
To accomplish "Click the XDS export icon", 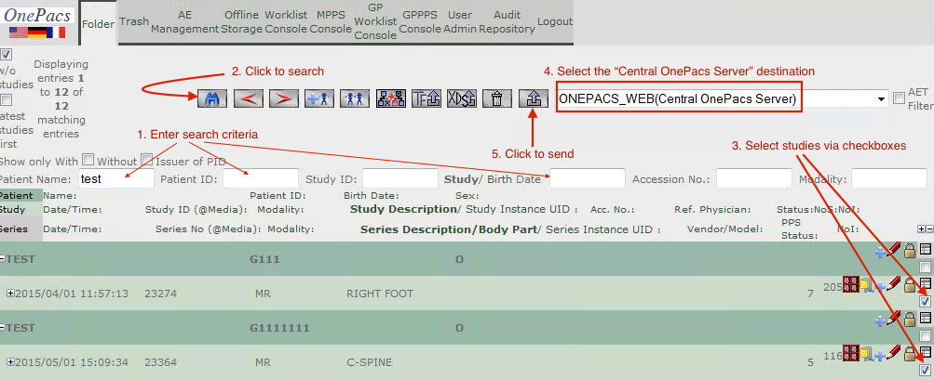I will (462, 98).
